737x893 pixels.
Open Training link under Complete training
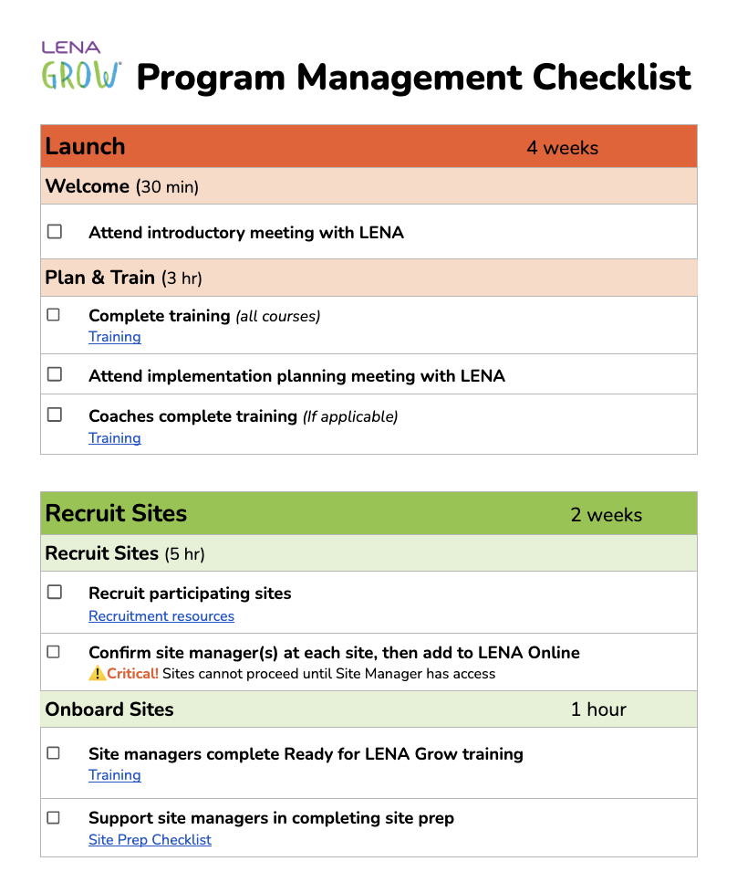[x=115, y=337]
